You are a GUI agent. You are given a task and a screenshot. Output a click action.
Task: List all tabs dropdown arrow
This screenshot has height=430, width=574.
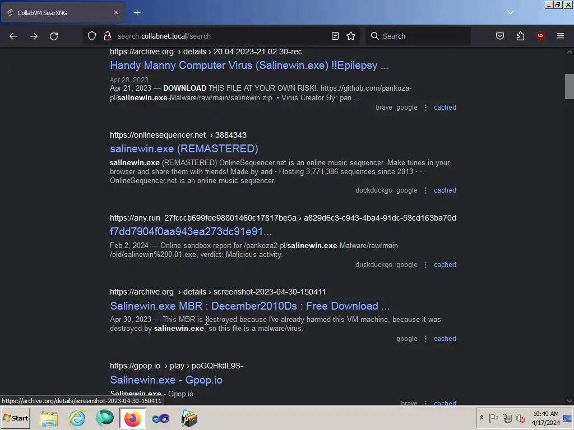[511, 12]
